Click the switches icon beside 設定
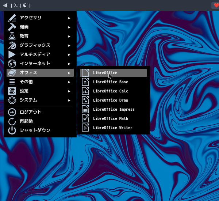The width and height of the screenshot is (219, 201). (12, 91)
